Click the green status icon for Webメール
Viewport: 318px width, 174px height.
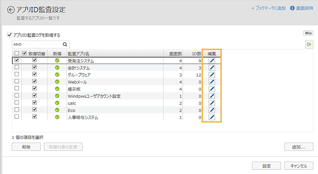click(x=57, y=82)
